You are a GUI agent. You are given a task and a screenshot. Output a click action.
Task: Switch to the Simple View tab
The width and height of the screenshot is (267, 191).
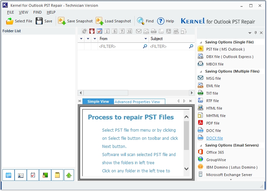coord(98,101)
